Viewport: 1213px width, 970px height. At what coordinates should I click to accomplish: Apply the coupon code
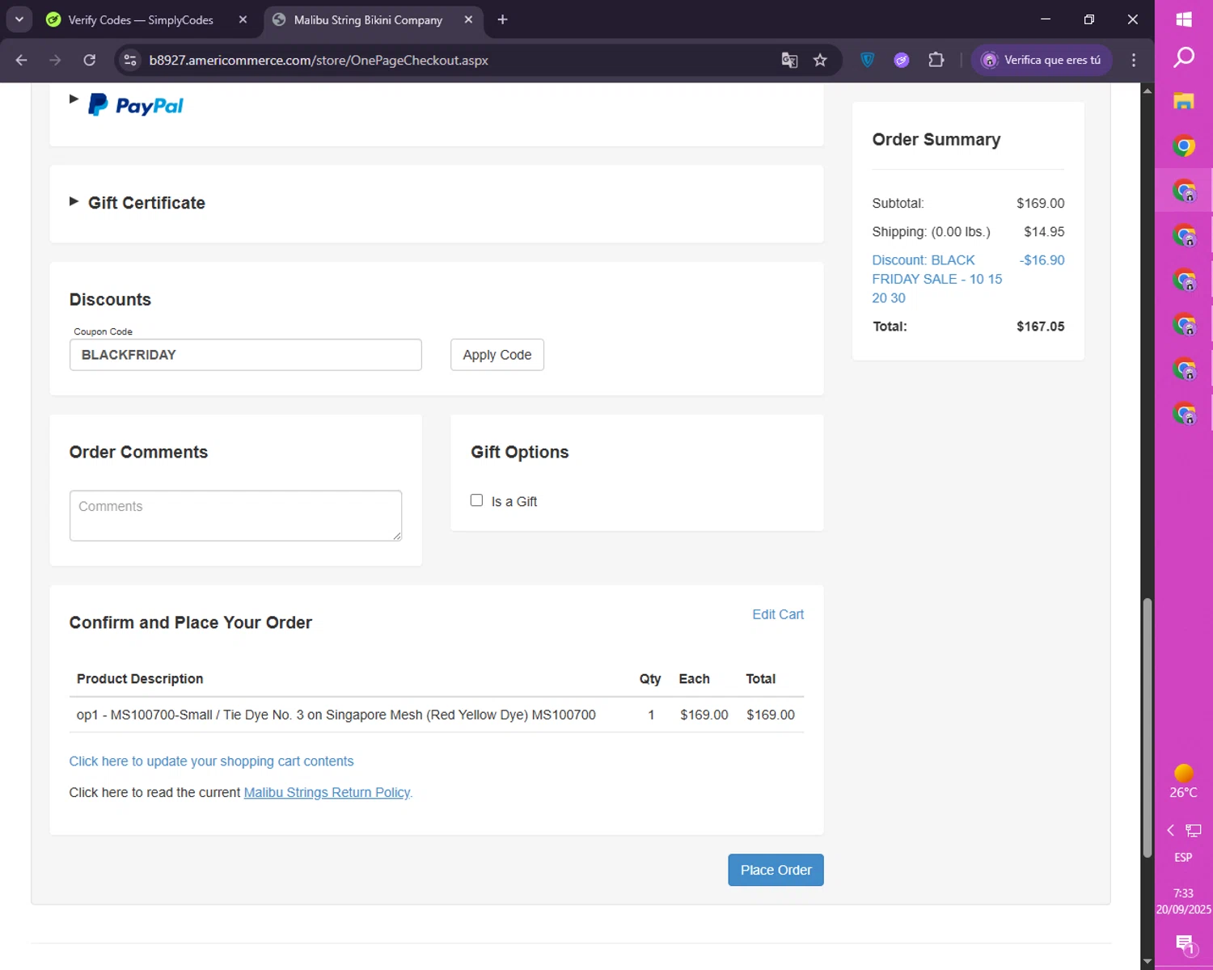pos(497,355)
